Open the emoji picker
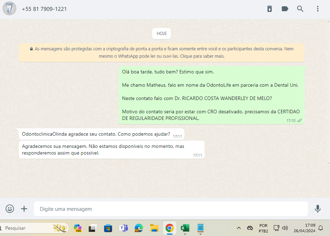Image resolution: width=330 pixels, height=236 pixels. [10, 209]
